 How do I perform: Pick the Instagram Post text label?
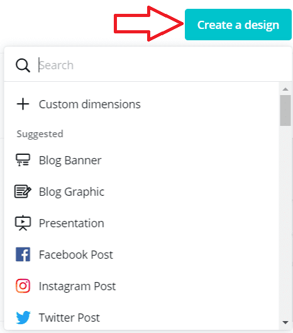77,286
